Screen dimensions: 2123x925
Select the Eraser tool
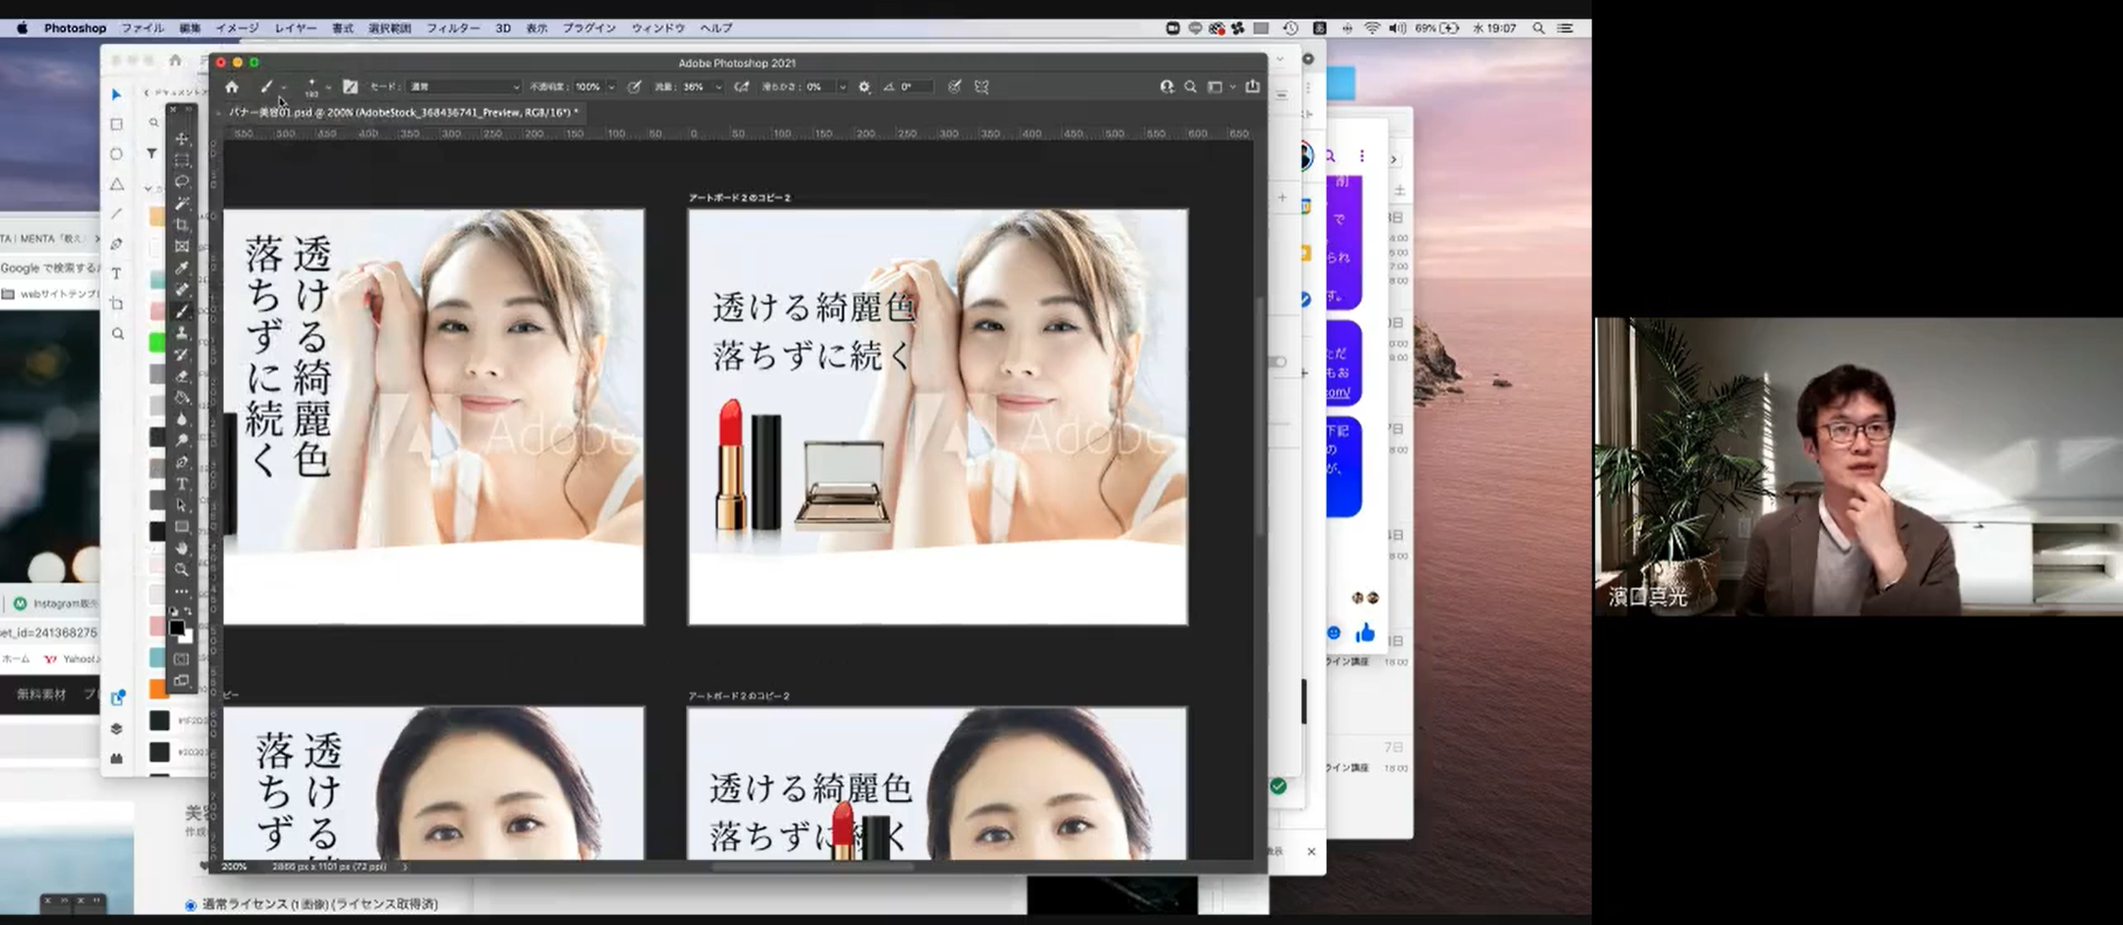coord(182,376)
